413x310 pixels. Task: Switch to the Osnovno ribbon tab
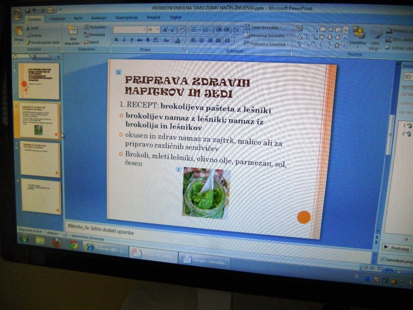pos(34,19)
